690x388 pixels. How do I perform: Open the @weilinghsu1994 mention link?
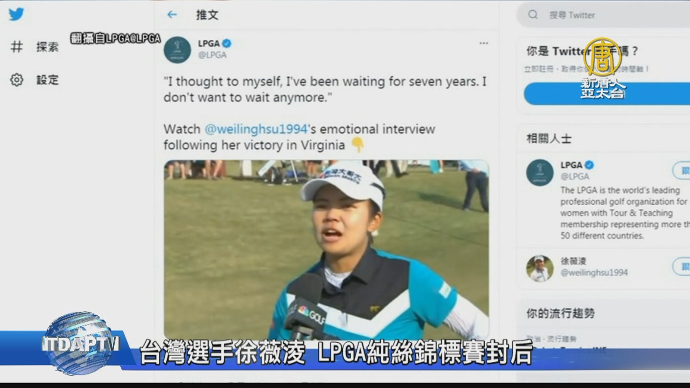(x=256, y=129)
